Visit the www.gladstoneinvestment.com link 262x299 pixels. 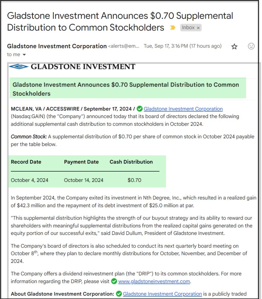point(154,281)
